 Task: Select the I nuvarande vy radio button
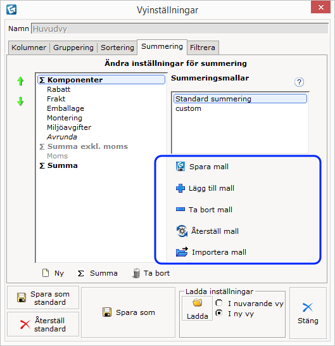[218, 303]
